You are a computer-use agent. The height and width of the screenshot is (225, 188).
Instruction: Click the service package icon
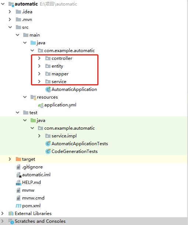(x=48, y=81)
